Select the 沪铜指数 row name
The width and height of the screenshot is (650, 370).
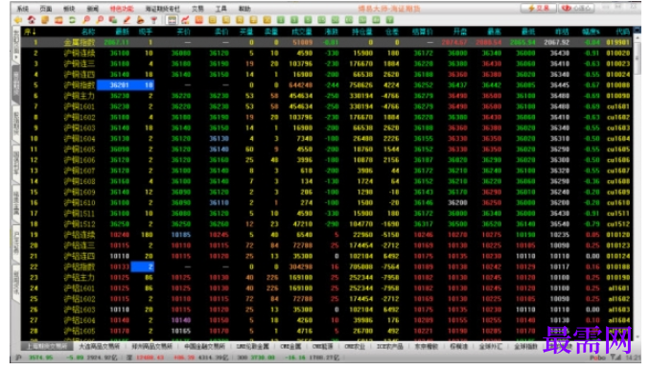point(80,85)
